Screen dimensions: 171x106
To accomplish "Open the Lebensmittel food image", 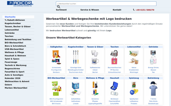I will pyautogui.click(x=134, y=57).
